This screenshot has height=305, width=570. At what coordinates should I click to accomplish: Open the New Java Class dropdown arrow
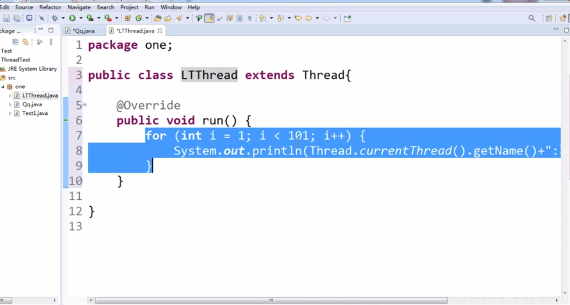(147, 18)
